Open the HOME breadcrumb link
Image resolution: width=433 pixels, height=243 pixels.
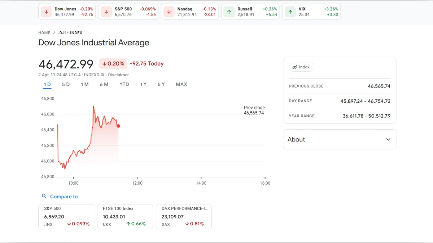44,32
